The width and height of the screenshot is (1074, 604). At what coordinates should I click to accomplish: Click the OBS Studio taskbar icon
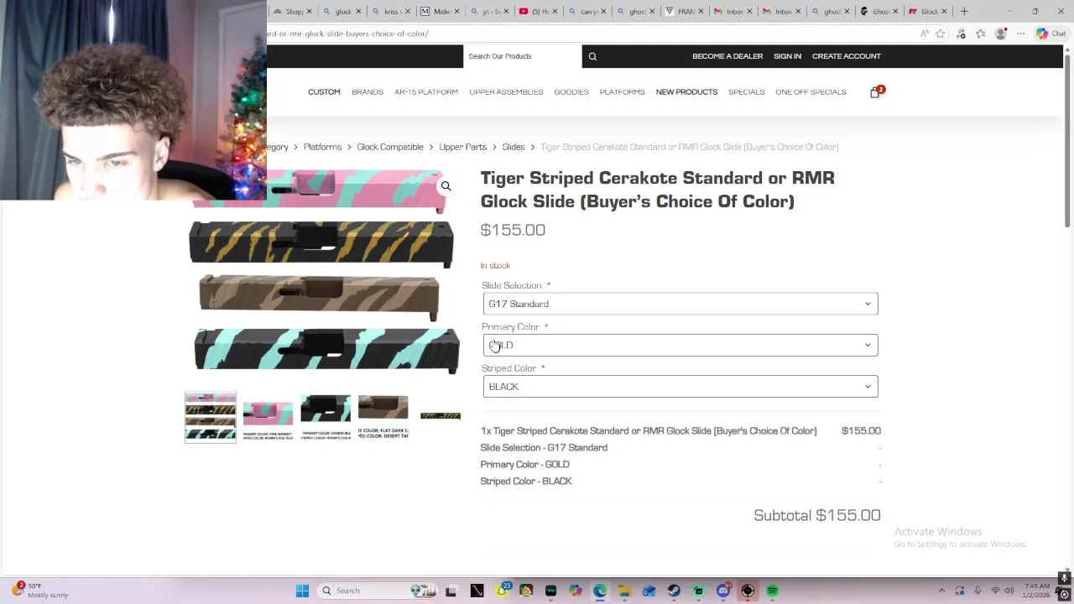[x=748, y=591]
